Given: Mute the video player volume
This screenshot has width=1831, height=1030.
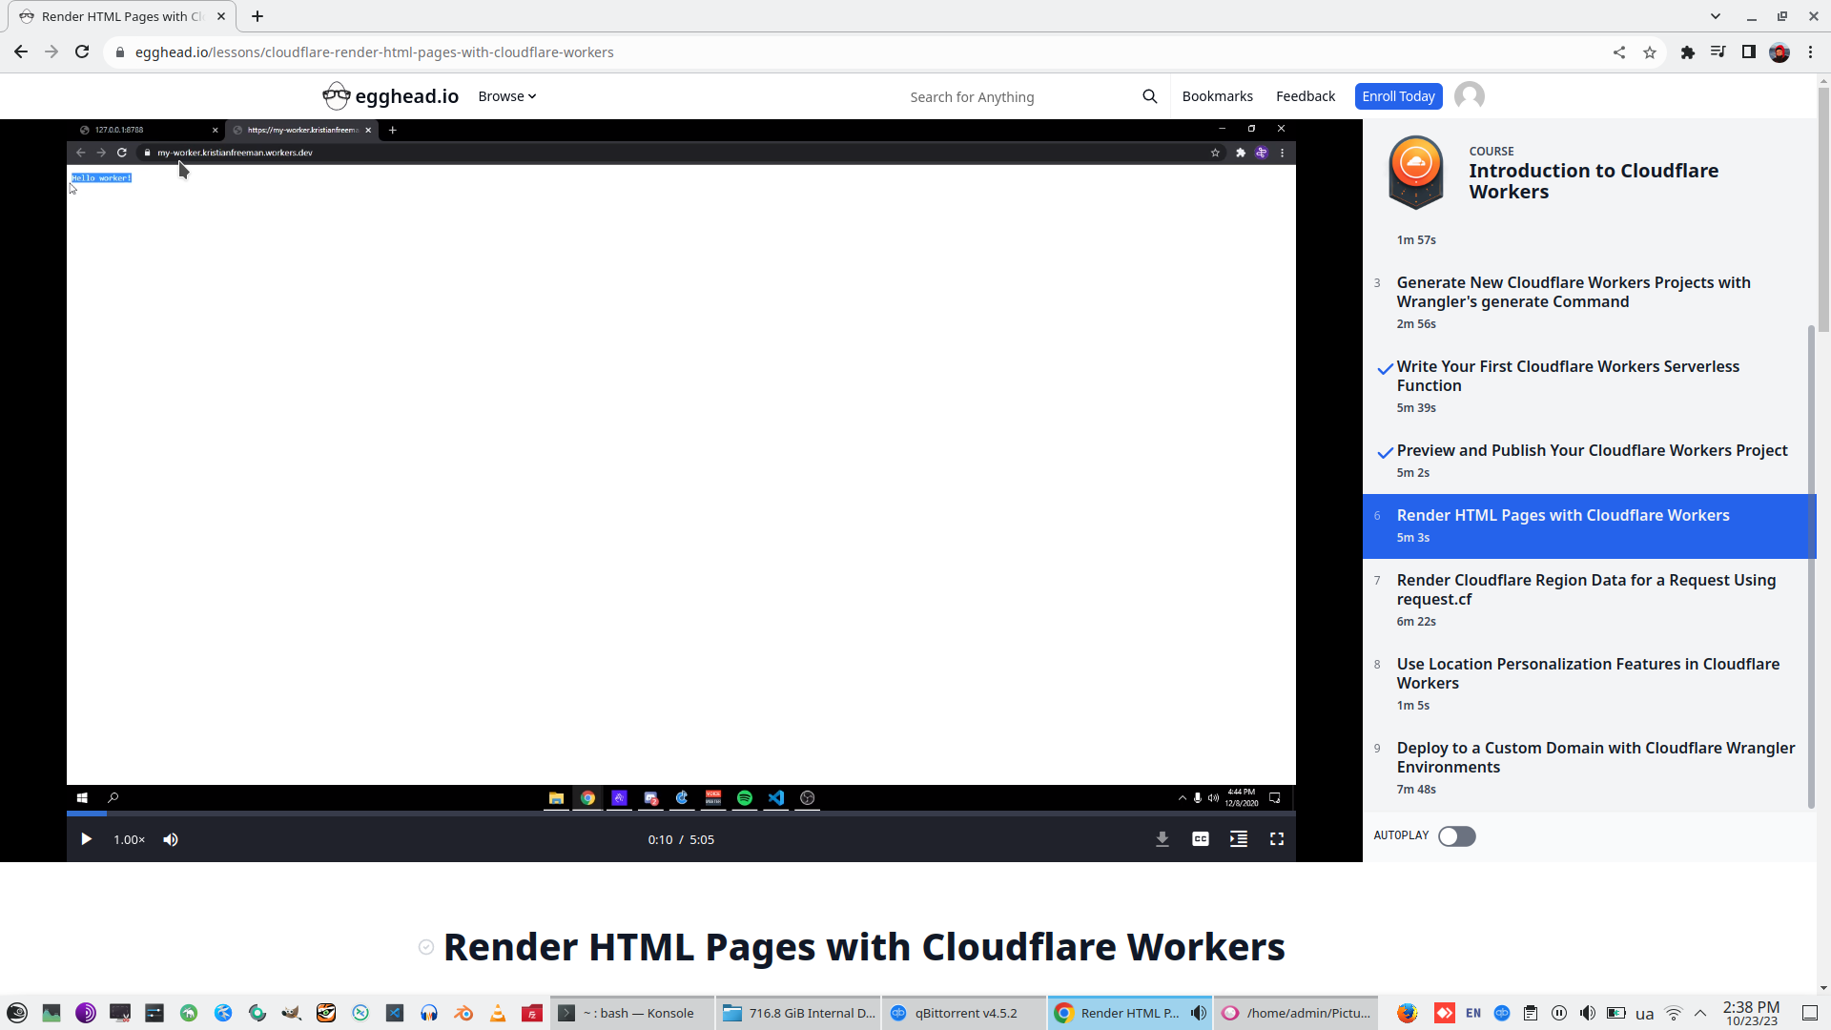Looking at the screenshot, I should [171, 839].
